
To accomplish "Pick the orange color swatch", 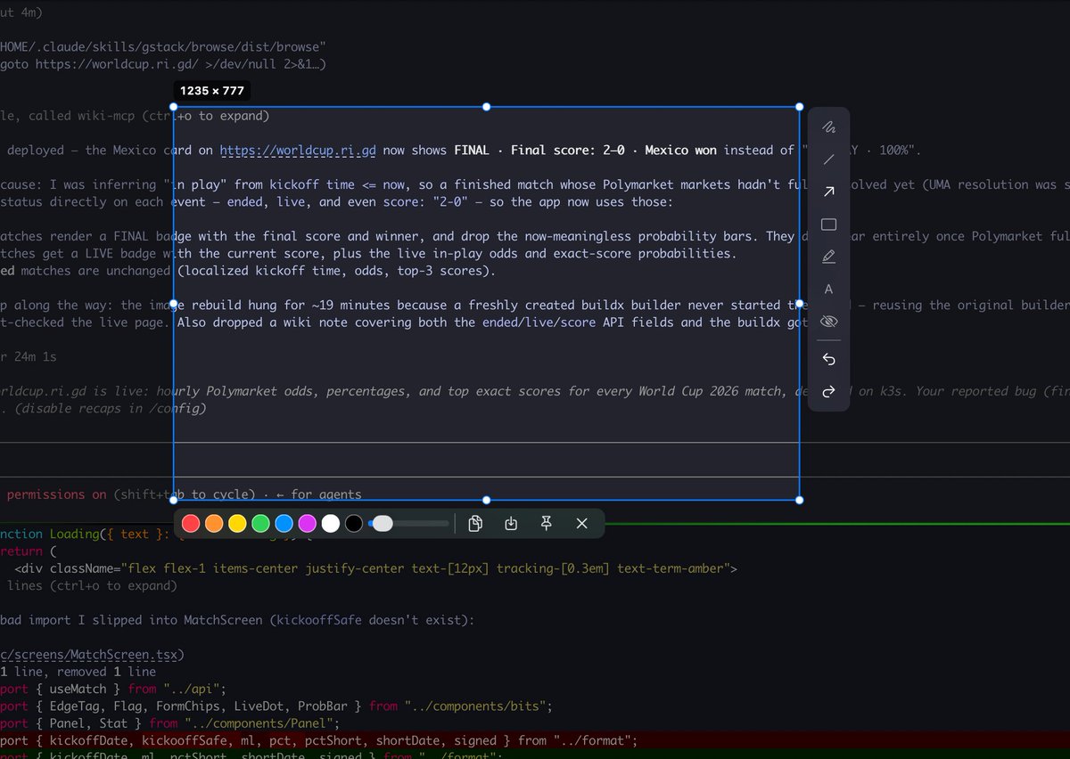I will click(214, 524).
